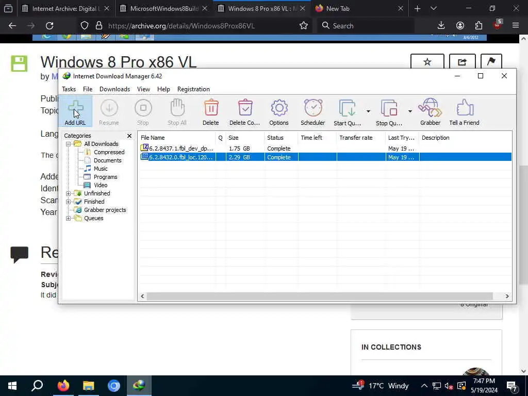The height and width of the screenshot is (396, 528).
Task: Click the Firefox back arrow
Action: [x=12, y=26]
